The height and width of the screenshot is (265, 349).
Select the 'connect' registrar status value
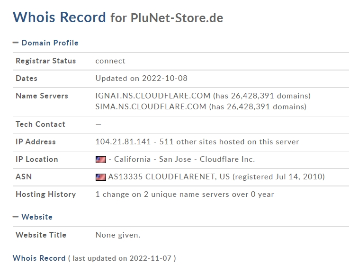click(110, 61)
